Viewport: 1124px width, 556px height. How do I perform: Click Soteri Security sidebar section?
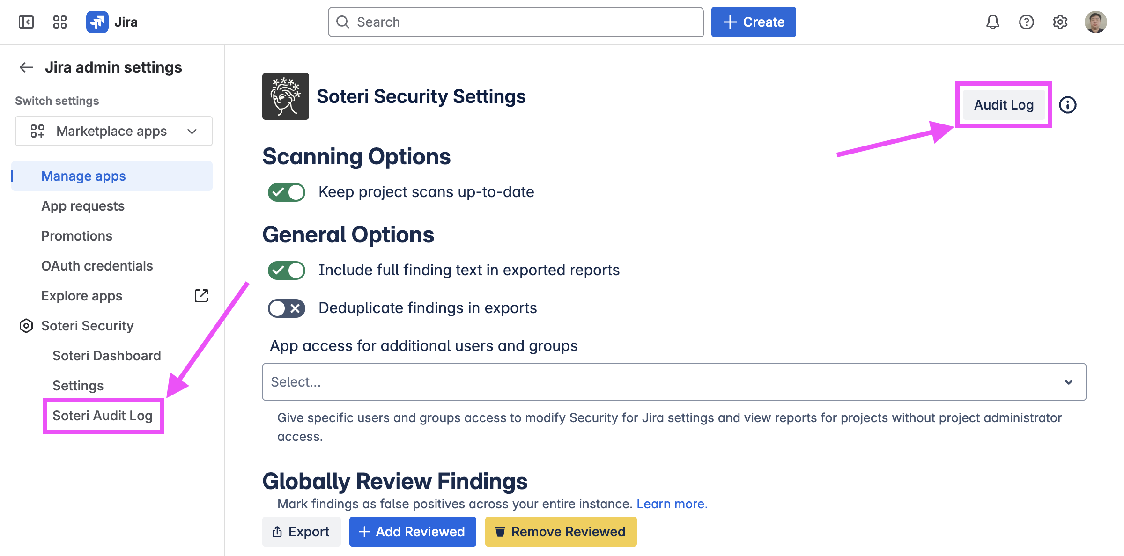[88, 326]
